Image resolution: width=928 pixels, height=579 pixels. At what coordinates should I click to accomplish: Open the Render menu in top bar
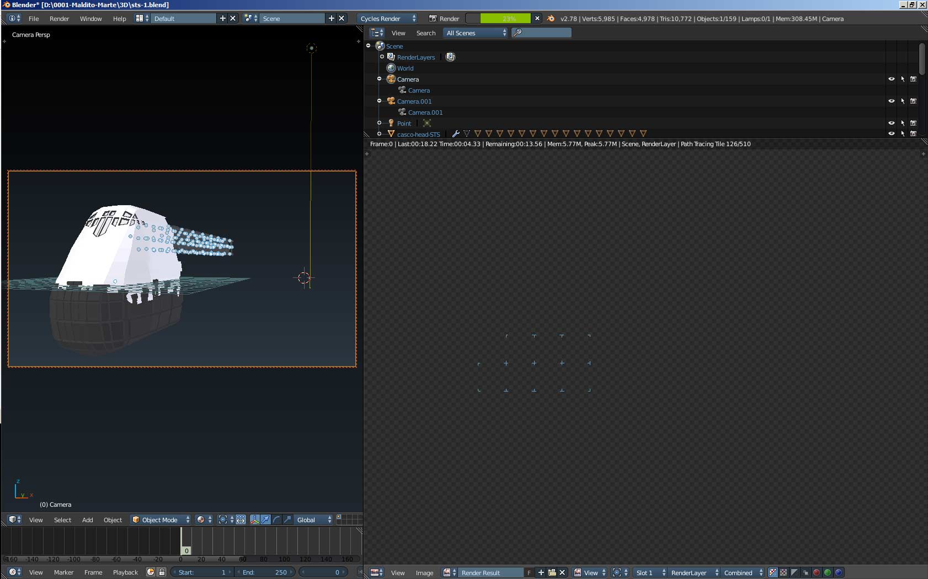coord(59,18)
